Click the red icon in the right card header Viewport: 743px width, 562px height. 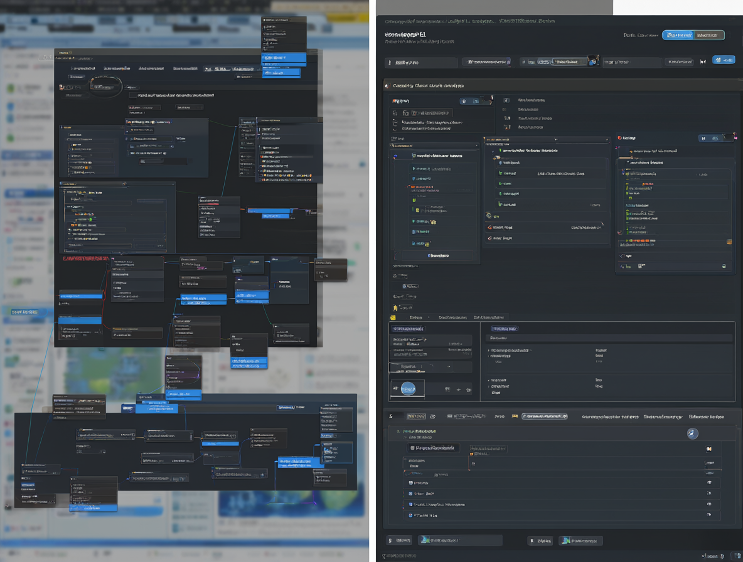[619, 138]
